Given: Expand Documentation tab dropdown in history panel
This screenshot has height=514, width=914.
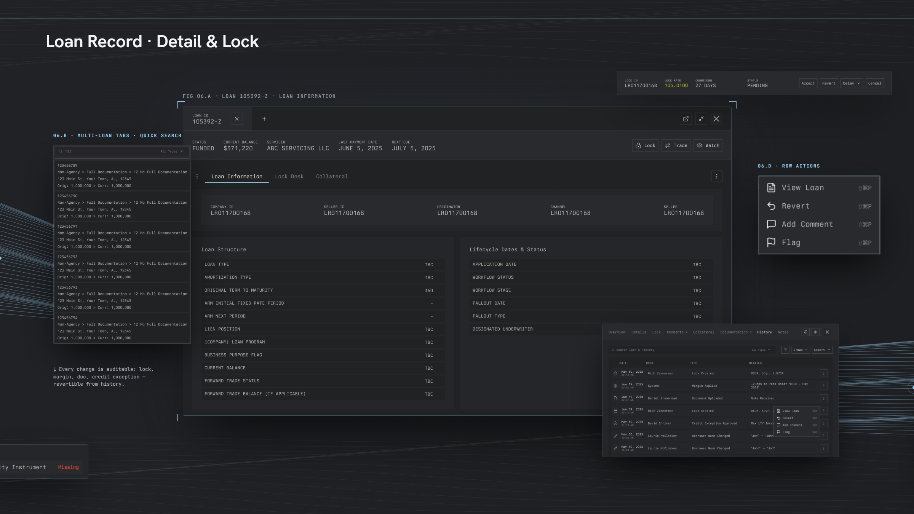Looking at the screenshot, I should click(736, 332).
